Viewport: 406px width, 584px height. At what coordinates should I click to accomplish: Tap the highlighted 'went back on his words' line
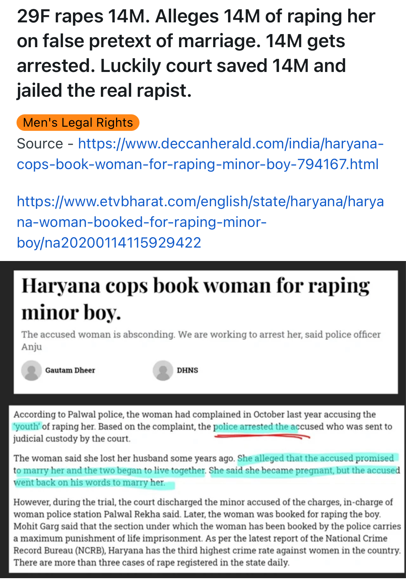point(89,482)
